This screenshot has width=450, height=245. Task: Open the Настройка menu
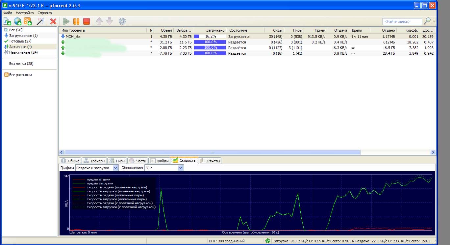coord(25,13)
